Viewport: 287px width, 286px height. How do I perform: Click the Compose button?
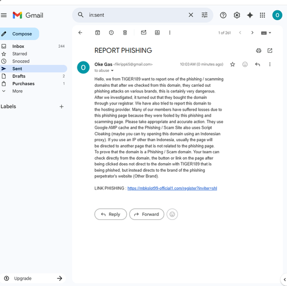click(19, 34)
